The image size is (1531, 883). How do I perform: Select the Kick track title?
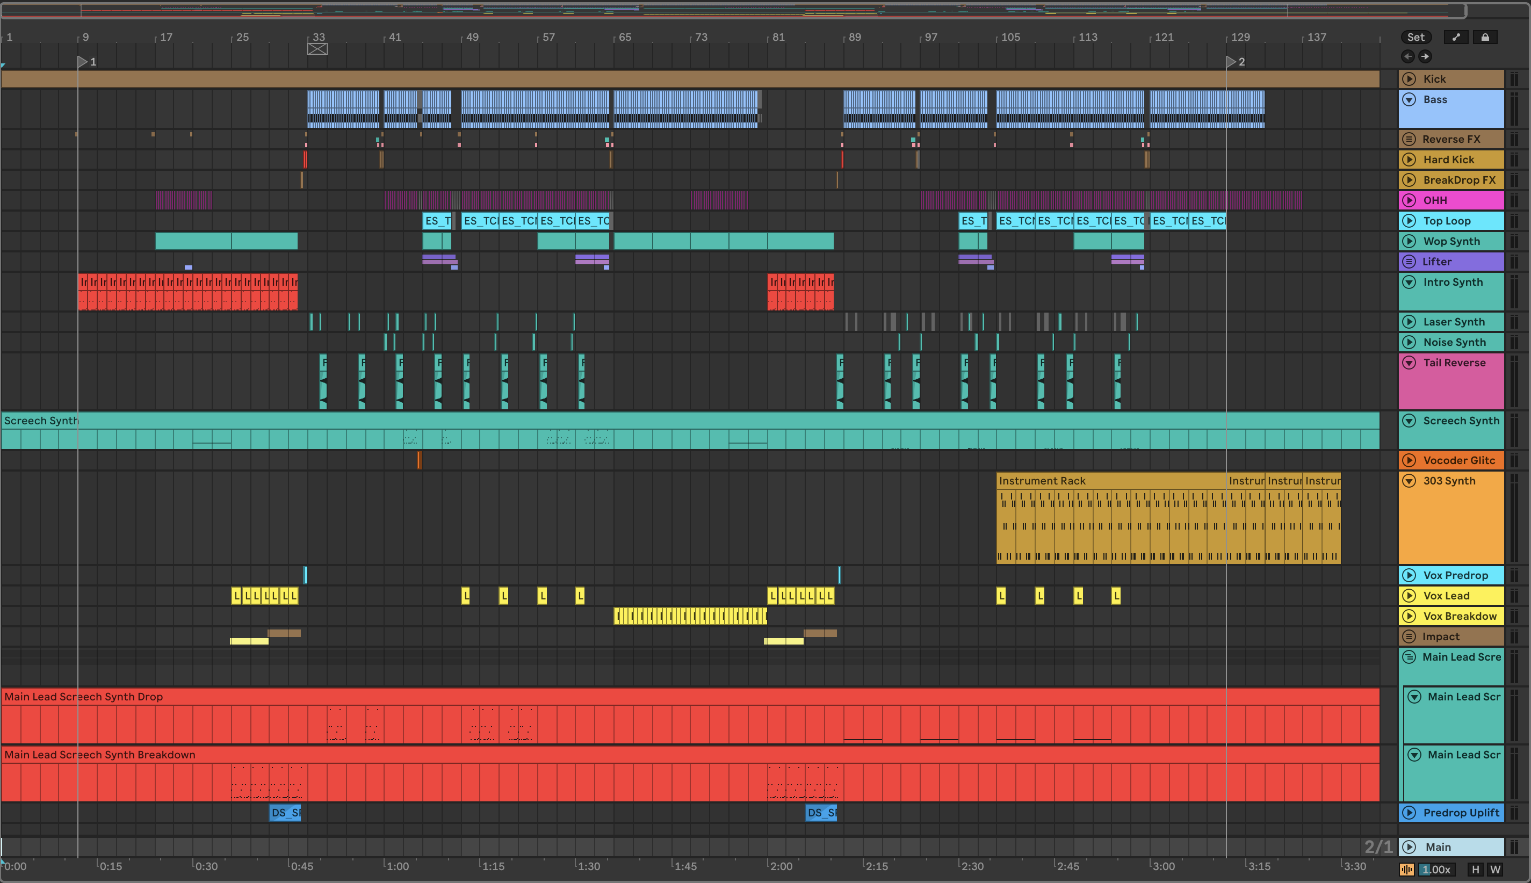[1434, 79]
